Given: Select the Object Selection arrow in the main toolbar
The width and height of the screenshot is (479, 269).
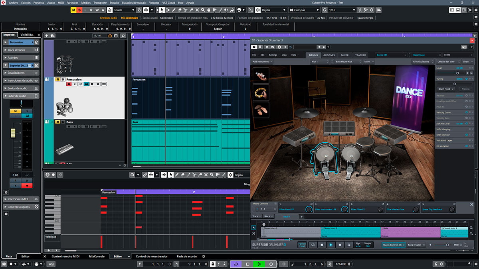Looking at the screenshot, I should click(x=161, y=10).
